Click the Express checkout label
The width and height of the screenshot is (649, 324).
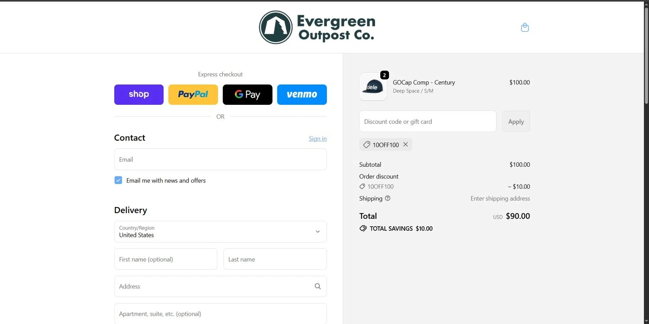point(220,74)
